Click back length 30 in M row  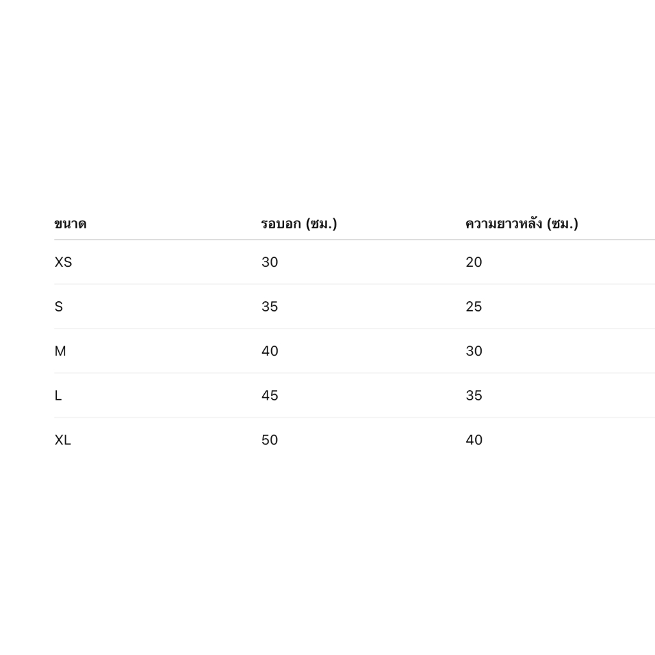474,351
